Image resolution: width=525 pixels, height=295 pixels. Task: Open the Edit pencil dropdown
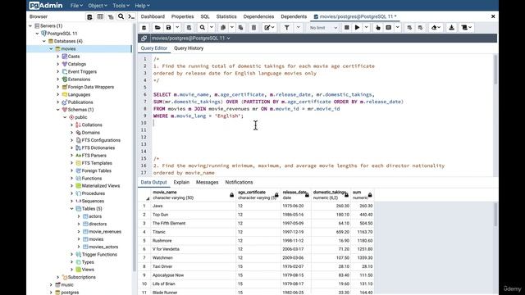(269, 28)
